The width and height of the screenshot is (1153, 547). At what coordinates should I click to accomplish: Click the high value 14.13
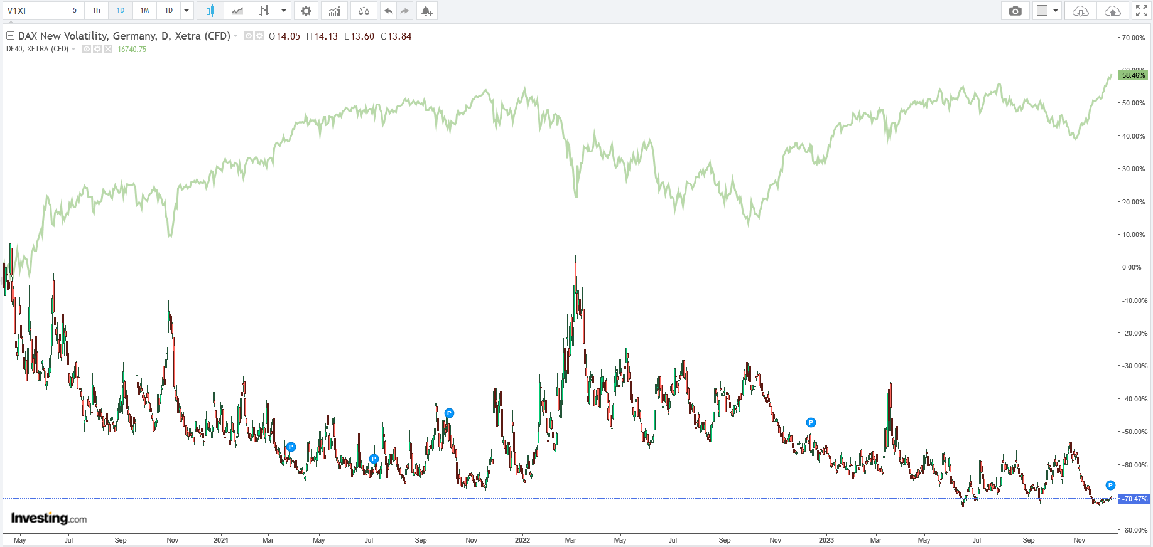(x=326, y=36)
